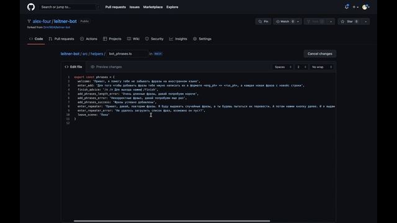Expand the Star lists dropdown arrow
397x223 pixels.
coord(366,22)
